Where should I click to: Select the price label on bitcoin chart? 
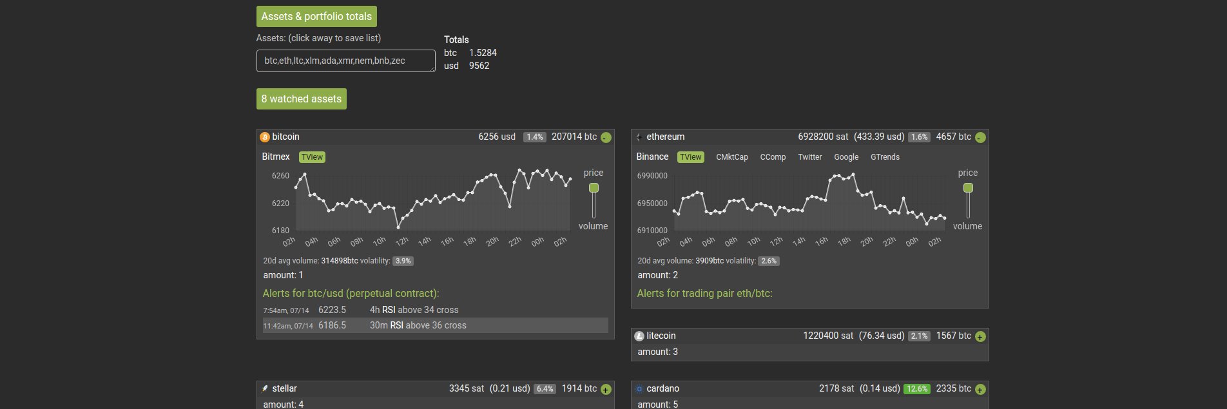point(594,173)
